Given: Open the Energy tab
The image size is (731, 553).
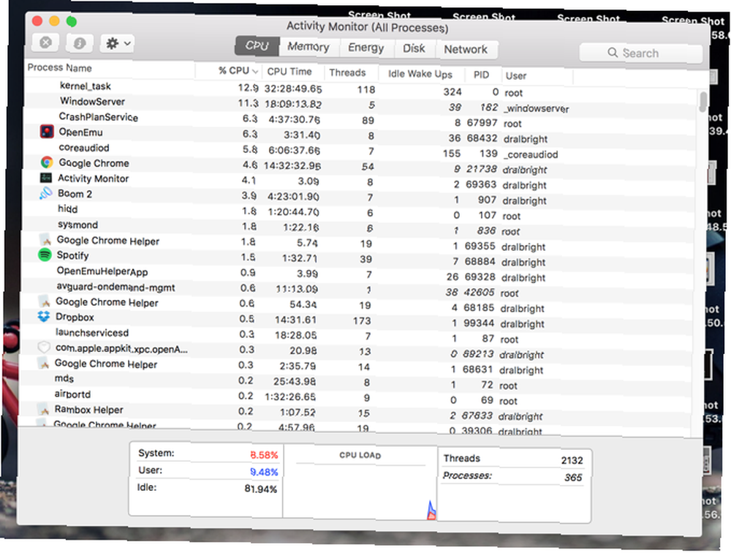Looking at the screenshot, I should click(x=366, y=48).
